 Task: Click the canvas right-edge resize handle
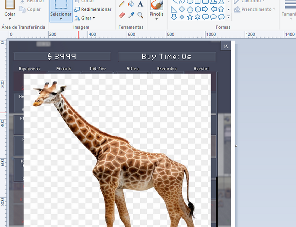(x=236, y=146)
